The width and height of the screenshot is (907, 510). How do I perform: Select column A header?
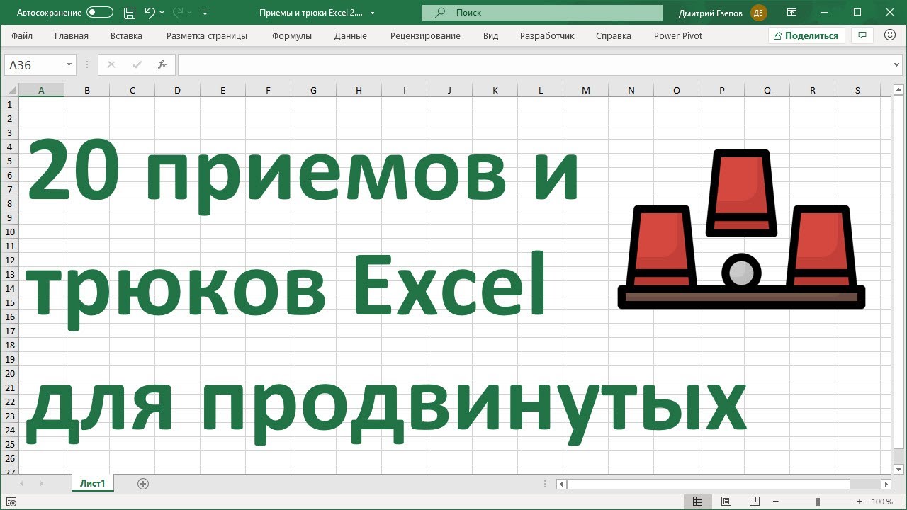coord(41,90)
